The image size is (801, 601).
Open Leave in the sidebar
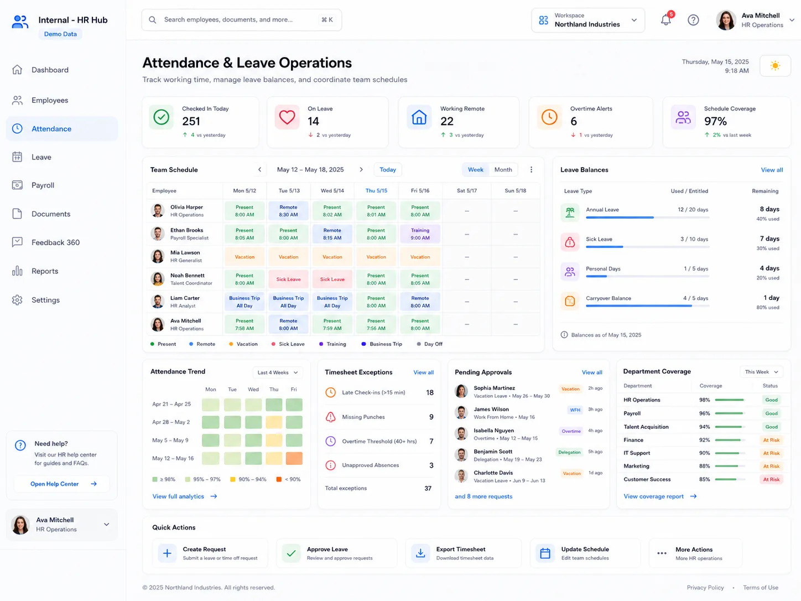coord(62,157)
